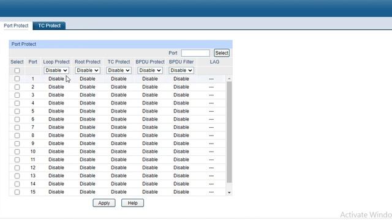392x220 pixels.
Task: Open Help for Port Protect
Action: tap(132, 203)
